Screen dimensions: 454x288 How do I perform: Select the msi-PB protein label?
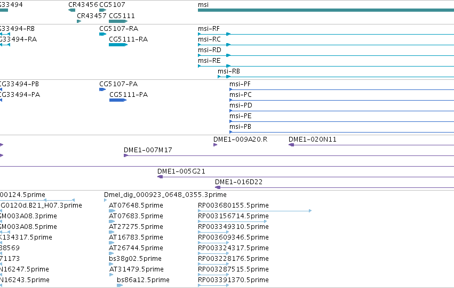pos(240,127)
